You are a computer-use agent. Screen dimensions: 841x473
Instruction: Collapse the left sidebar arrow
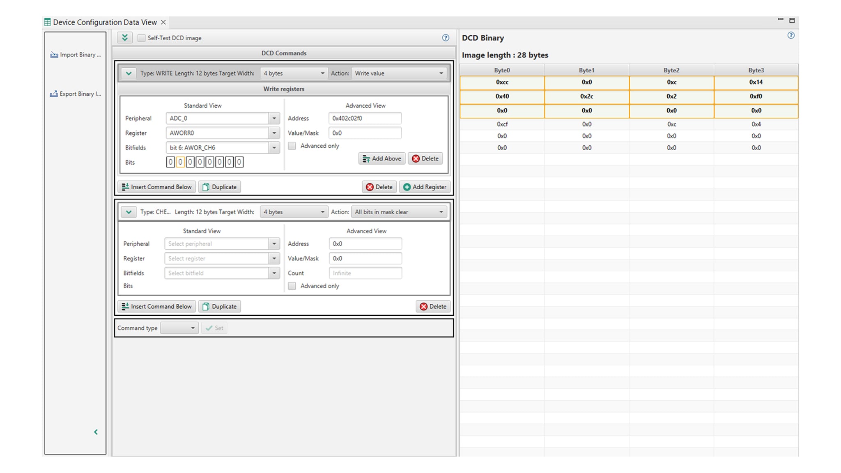click(x=96, y=432)
